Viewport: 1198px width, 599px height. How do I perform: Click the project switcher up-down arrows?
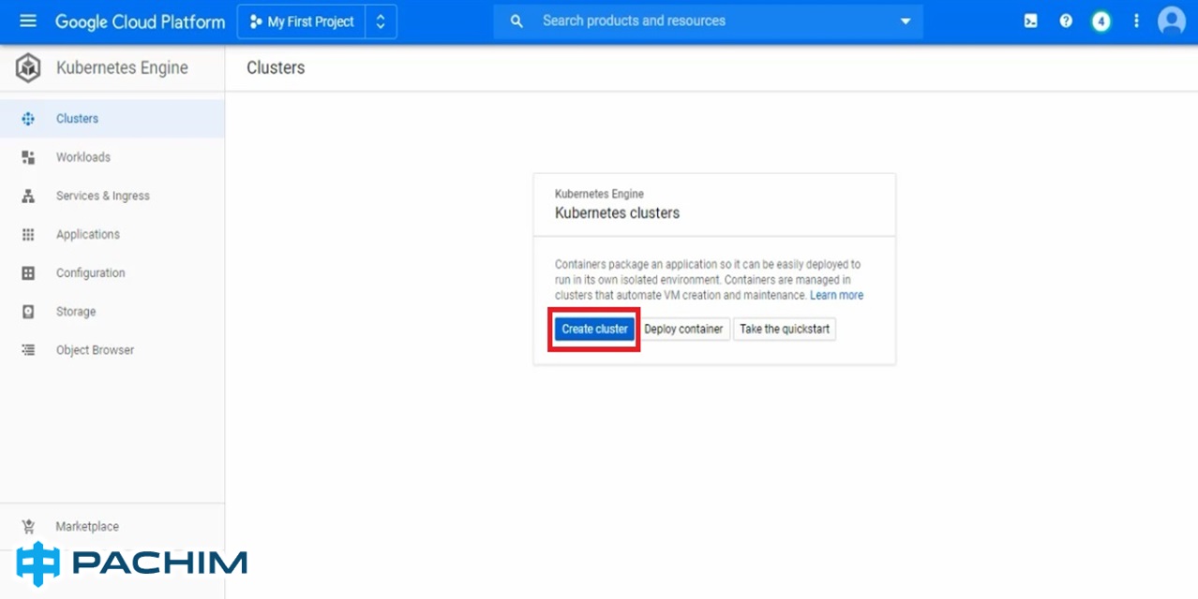click(381, 22)
